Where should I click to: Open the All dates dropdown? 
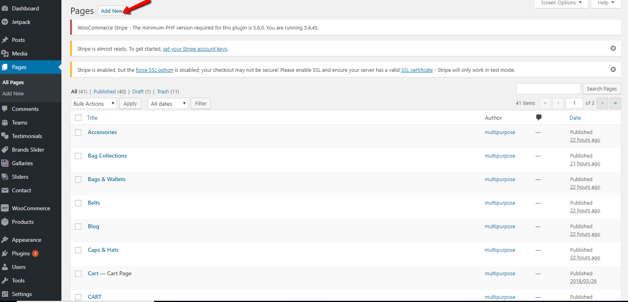168,104
